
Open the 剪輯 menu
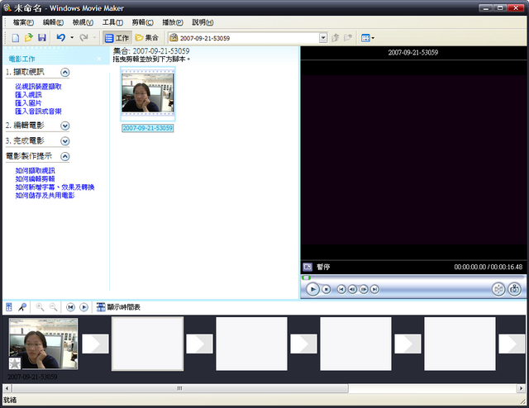(x=142, y=22)
